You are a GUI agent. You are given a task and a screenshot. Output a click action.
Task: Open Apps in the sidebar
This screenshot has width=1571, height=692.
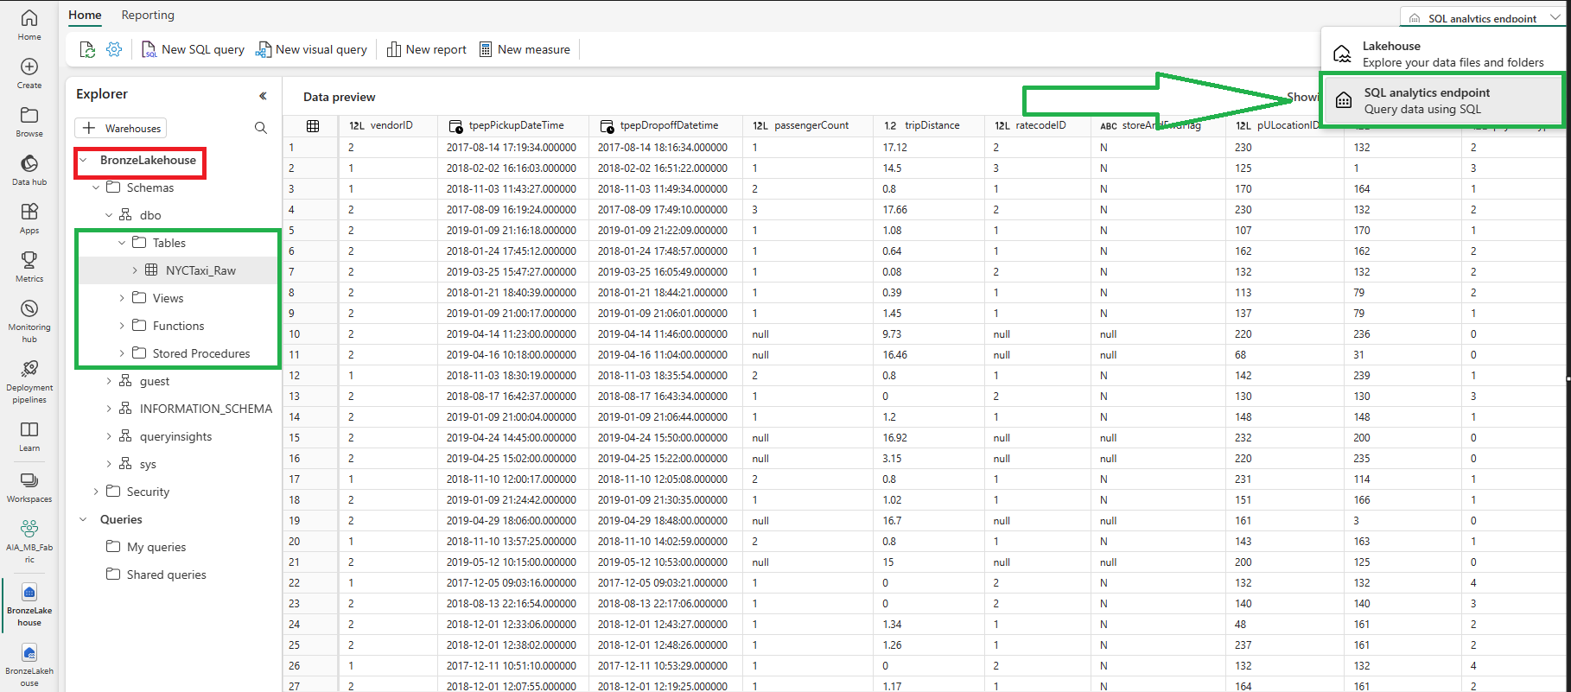(29, 218)
